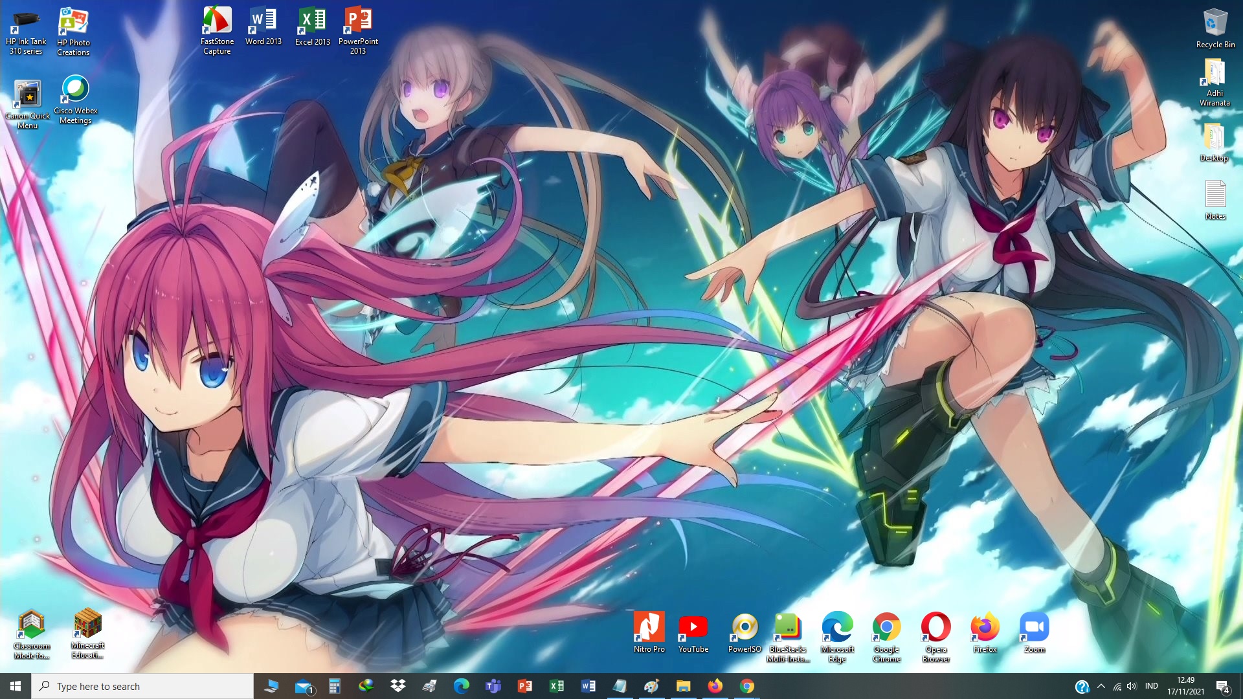Select the Recycle Bin icon
This screenshot has width=1243, height=699.
pyautogui.click(x=1215, y=29)
